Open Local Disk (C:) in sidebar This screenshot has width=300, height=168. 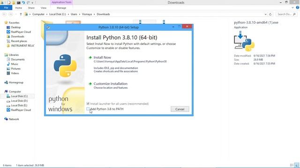click(x=19, y=96)
